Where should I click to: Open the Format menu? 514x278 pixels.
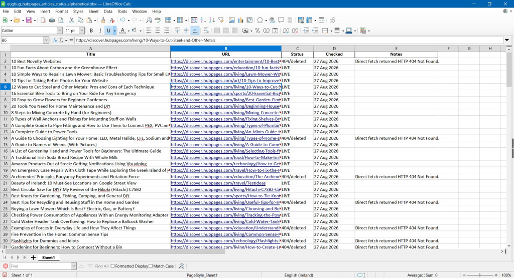pyautogui.click(x=62, y=12)
